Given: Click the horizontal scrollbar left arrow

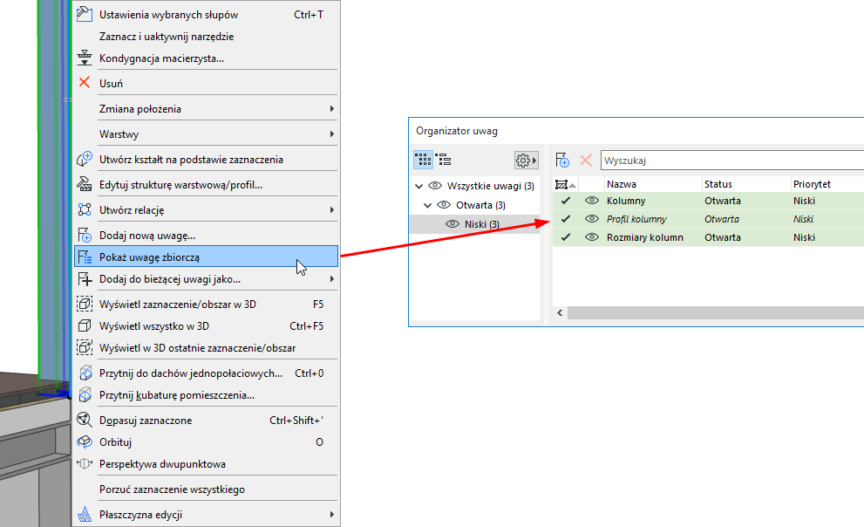Looking at the screenshot, I should point(560,312).
